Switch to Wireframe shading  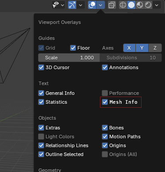123,5
